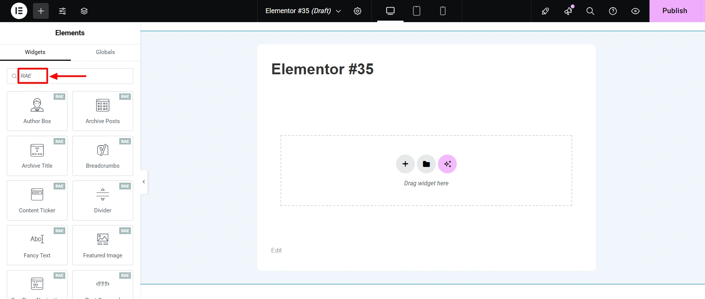The image size is (705, 299).
Task: Open Site Settings sliders icon
Action: [x=63, y=11]
